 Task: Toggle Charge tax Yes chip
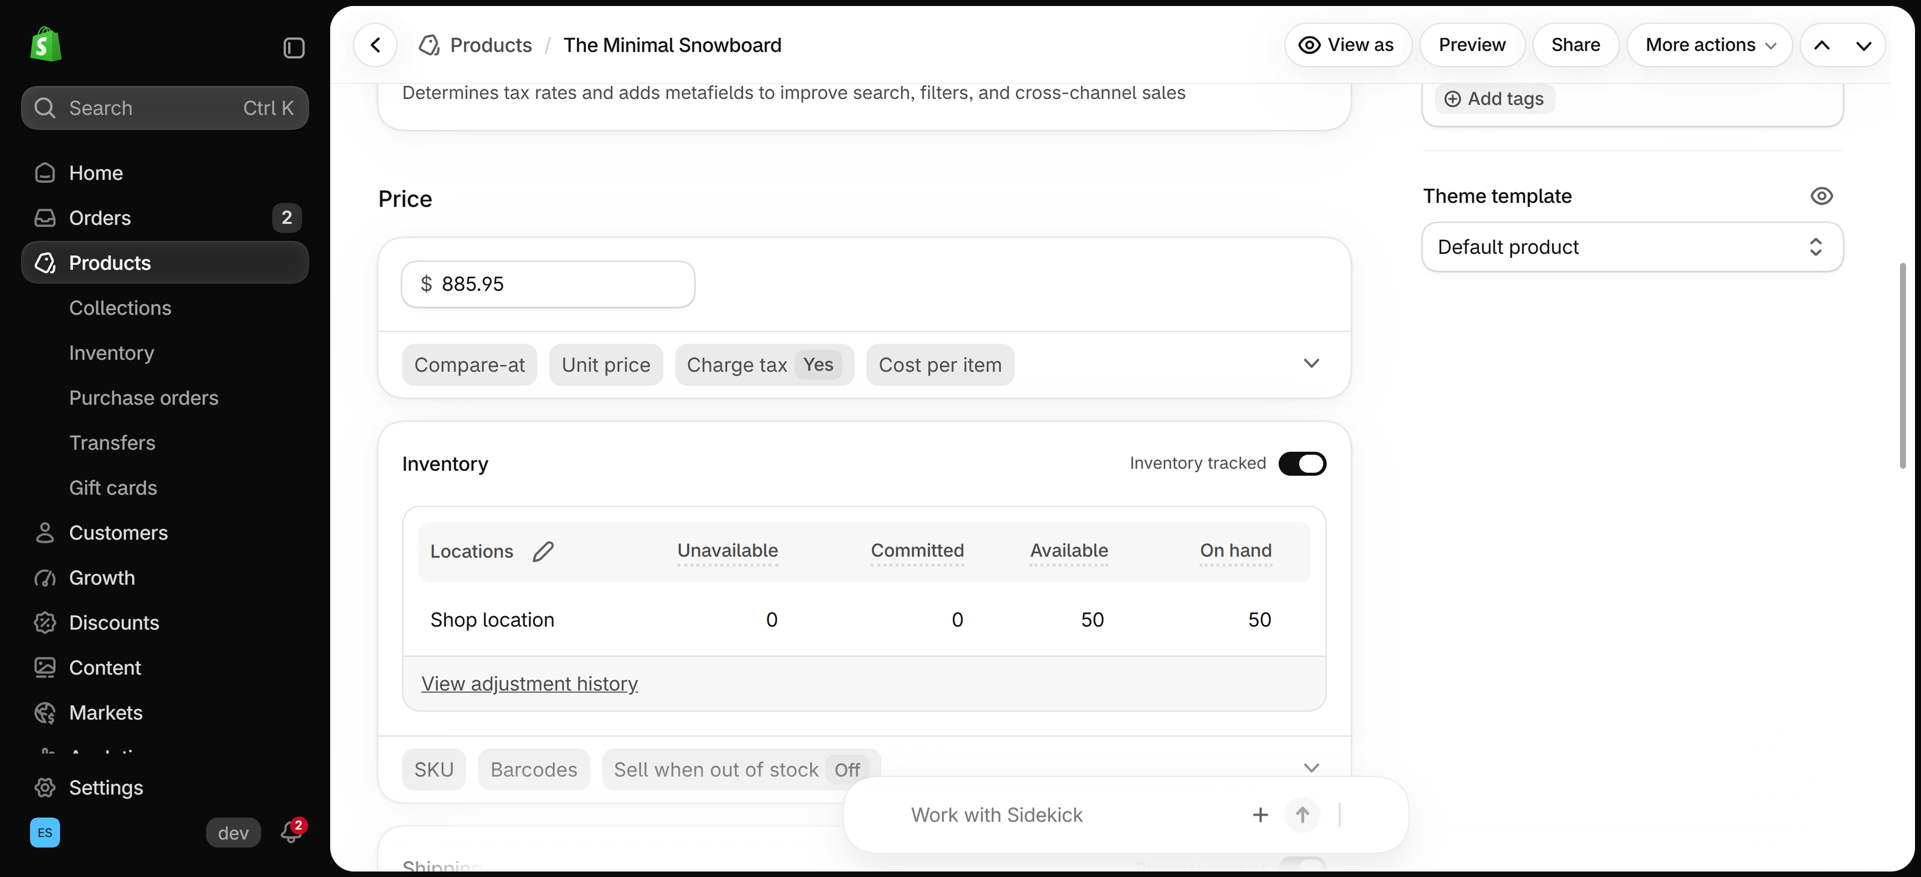pos(764,365)
